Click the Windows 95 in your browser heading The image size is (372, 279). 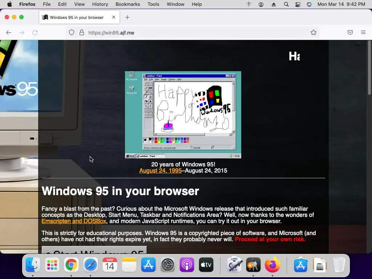tap(120, 191)
